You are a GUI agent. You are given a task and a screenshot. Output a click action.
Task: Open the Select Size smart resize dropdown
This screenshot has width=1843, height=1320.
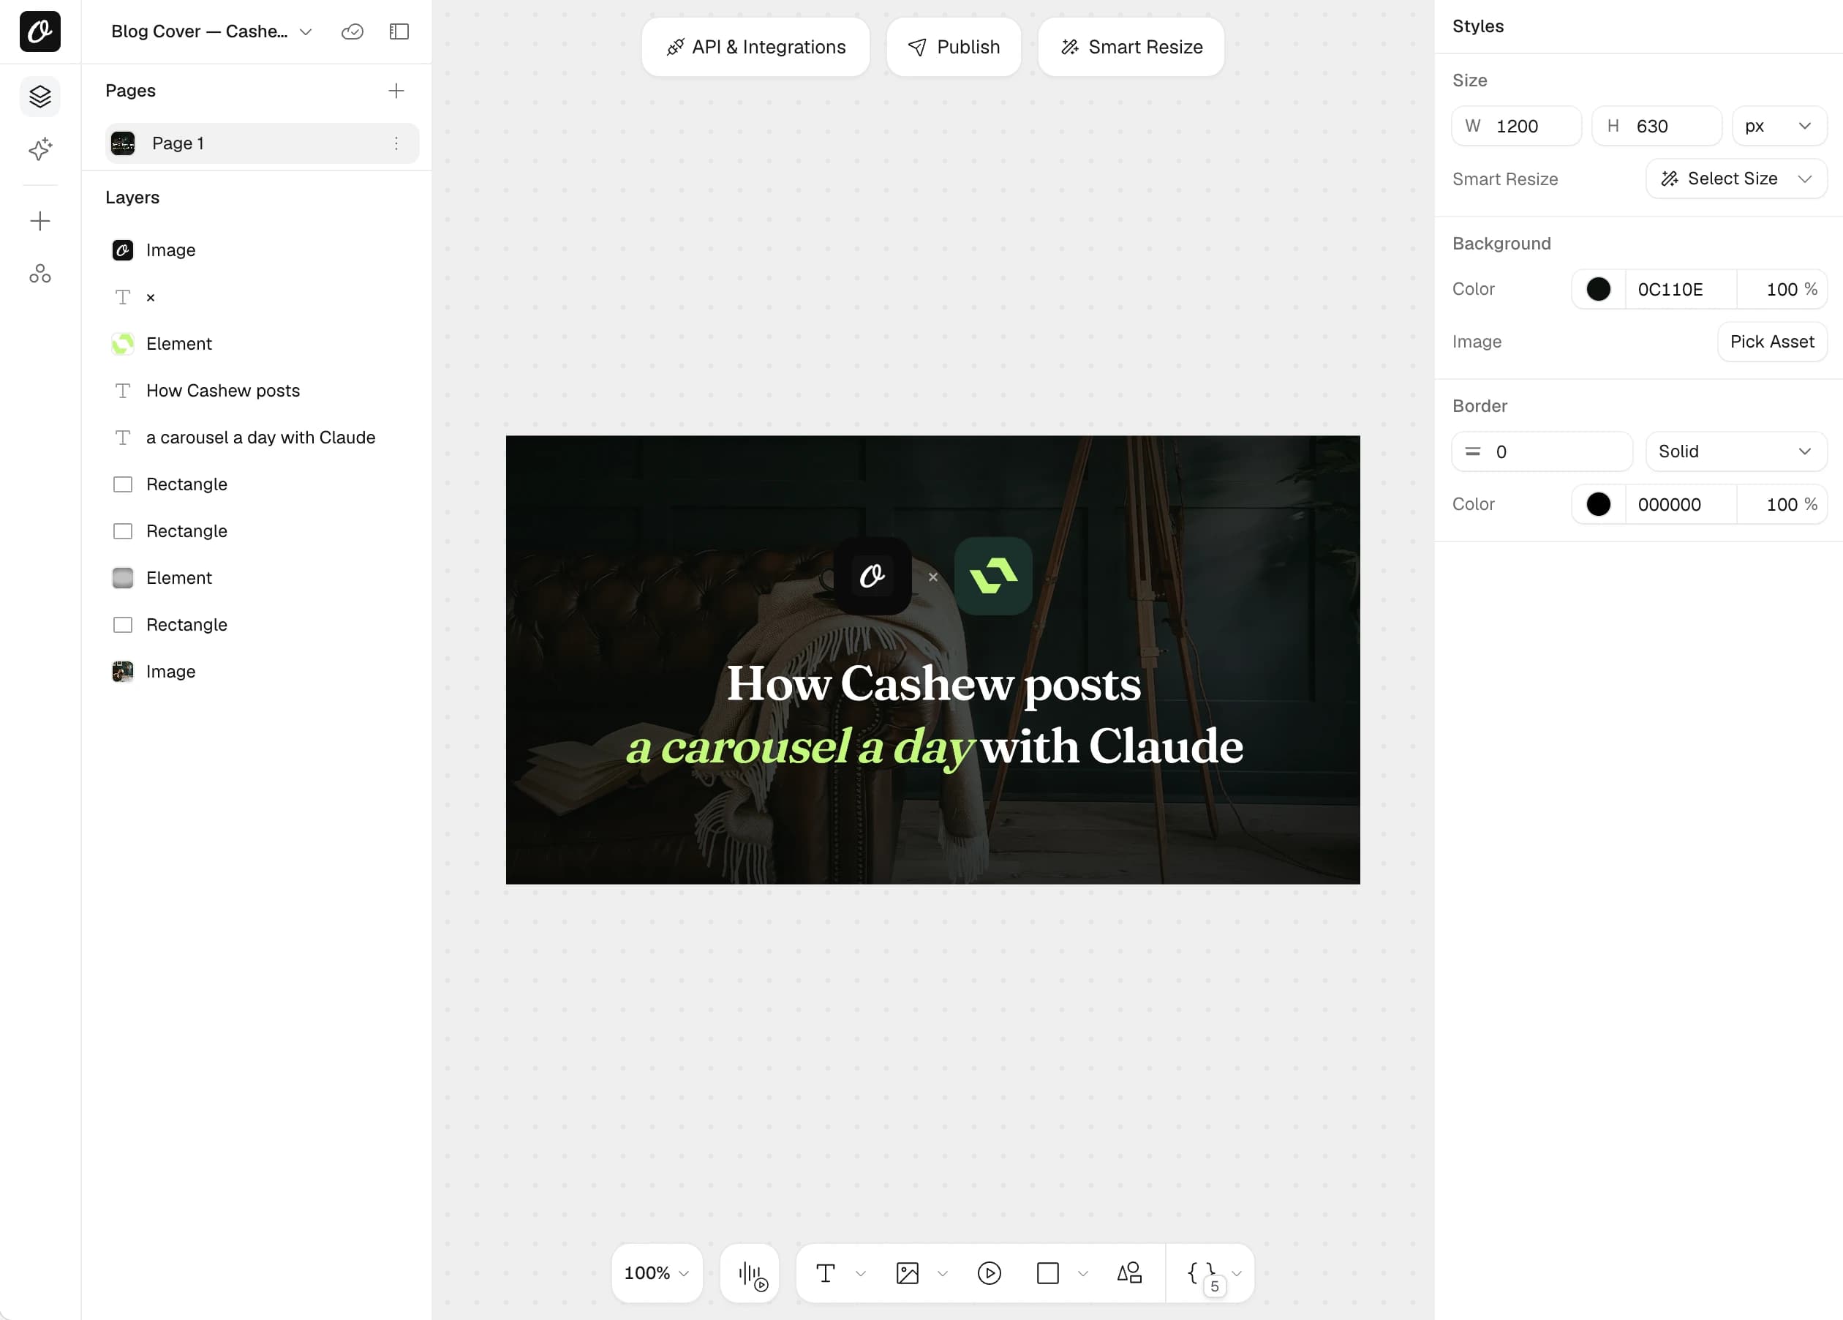[x=1737, y=179]
